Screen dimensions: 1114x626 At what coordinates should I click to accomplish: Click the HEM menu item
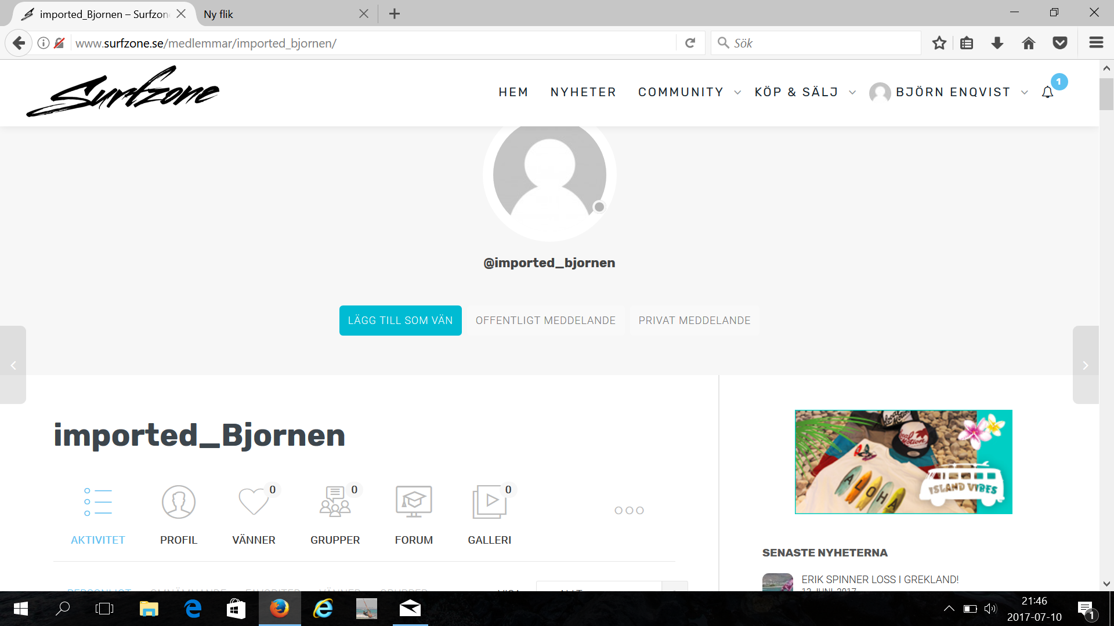(513, 92)
